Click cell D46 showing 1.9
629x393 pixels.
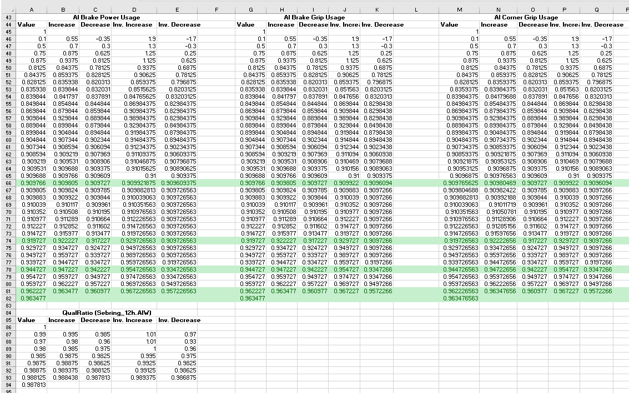[134, 39]
